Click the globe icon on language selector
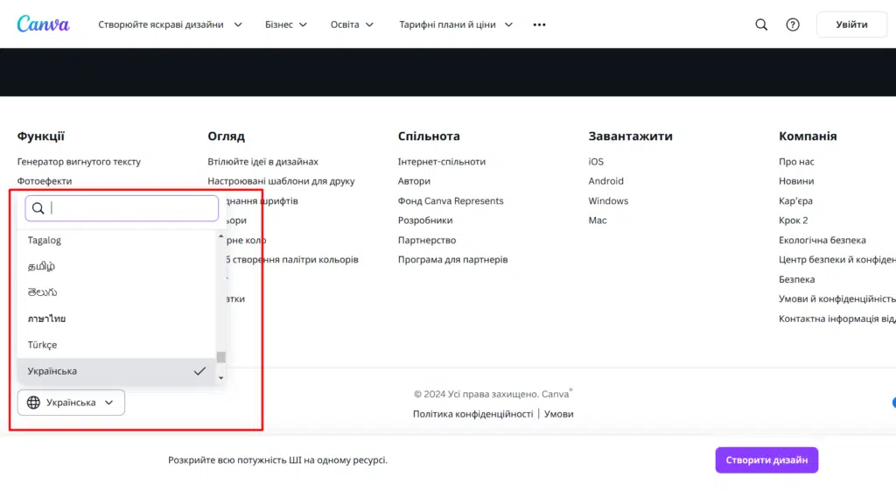The width and height of the screenshot is (896, 491). (x=34, y=403)
